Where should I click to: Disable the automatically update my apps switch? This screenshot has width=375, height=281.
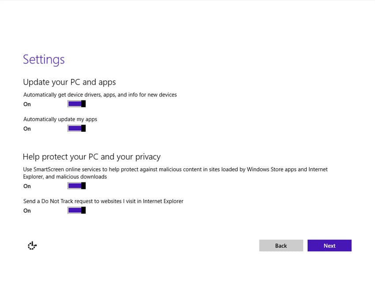coord(76,129)
